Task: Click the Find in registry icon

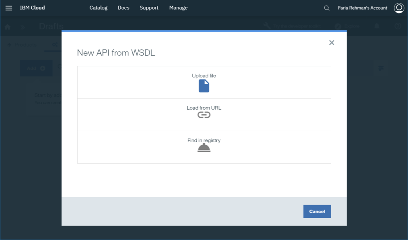Action: tap(204, 147)
